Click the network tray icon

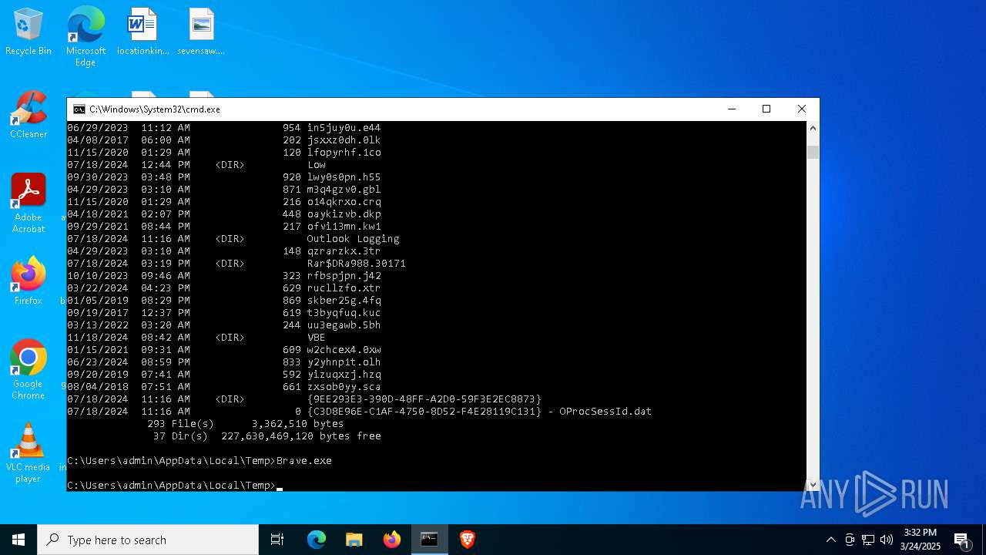[x=868, y=540]
